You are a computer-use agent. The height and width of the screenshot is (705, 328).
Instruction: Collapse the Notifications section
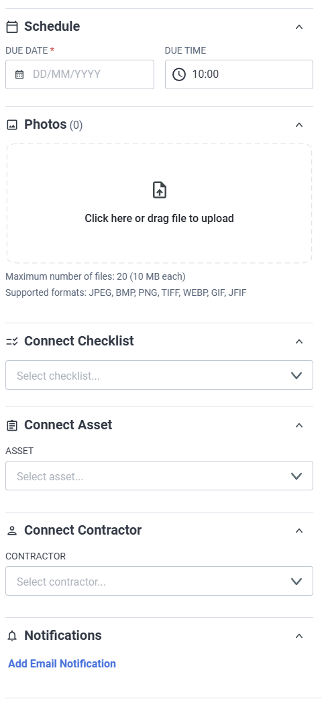[x=299, y=636]
